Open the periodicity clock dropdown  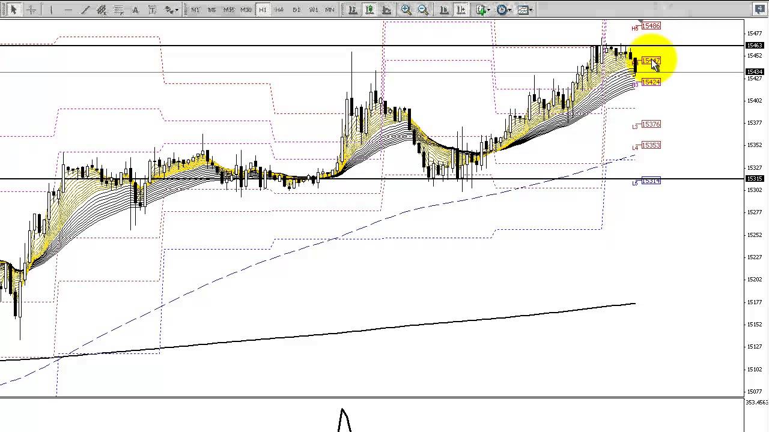(x=503, y=10)
